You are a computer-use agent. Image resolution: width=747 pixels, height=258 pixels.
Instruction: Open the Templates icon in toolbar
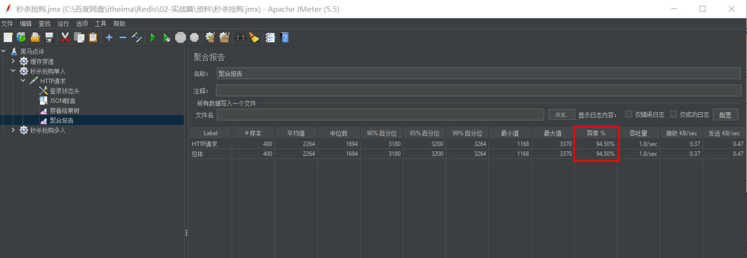[21, 37]
